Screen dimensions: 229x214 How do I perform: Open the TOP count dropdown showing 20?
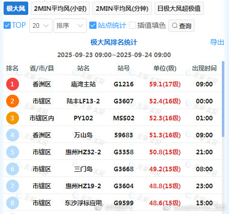click(41, 26)
